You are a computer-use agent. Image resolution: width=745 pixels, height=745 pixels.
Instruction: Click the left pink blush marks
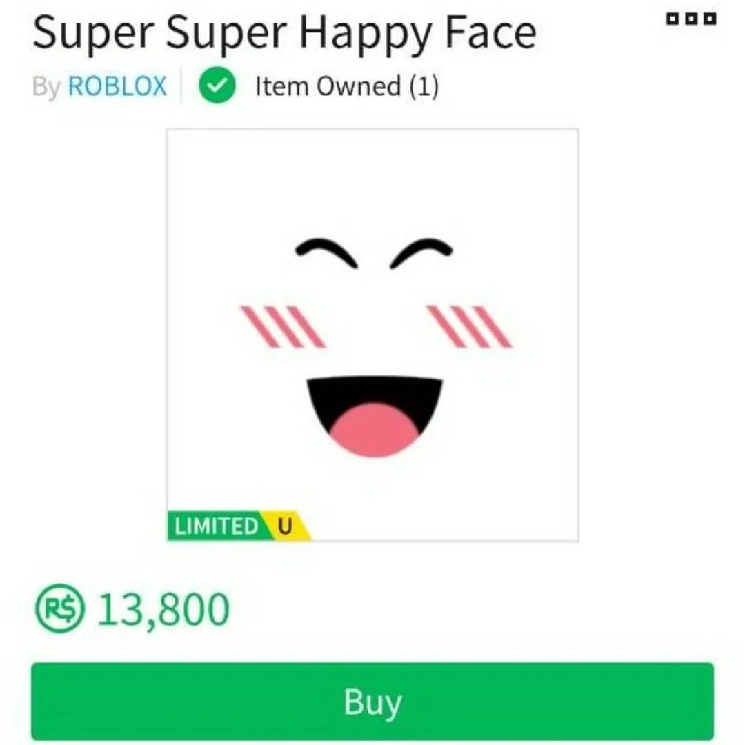(284, 326)
